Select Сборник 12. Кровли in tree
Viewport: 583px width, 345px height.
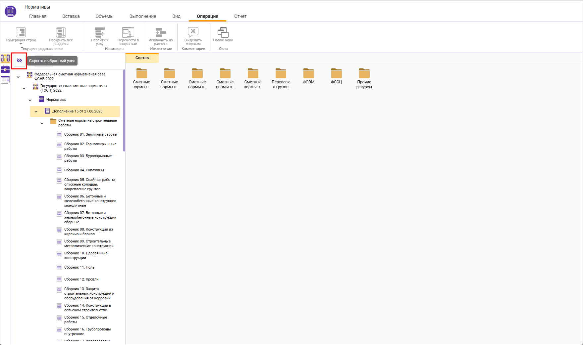(x=81, y=279)
